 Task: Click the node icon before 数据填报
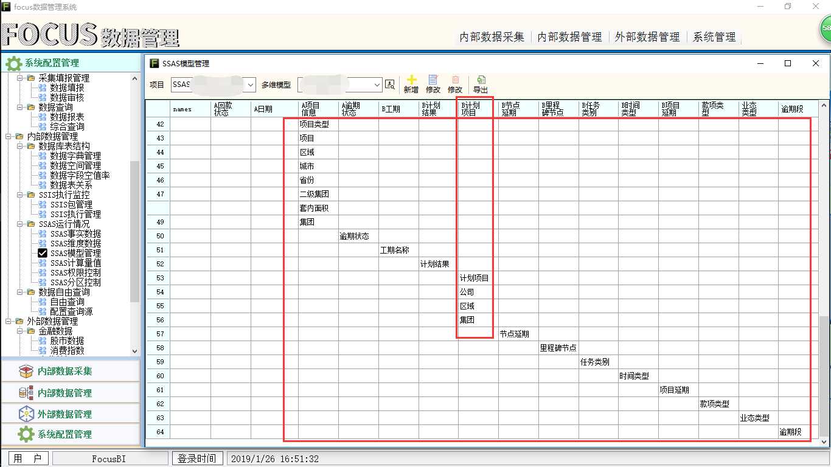click(x=43, y=88)
